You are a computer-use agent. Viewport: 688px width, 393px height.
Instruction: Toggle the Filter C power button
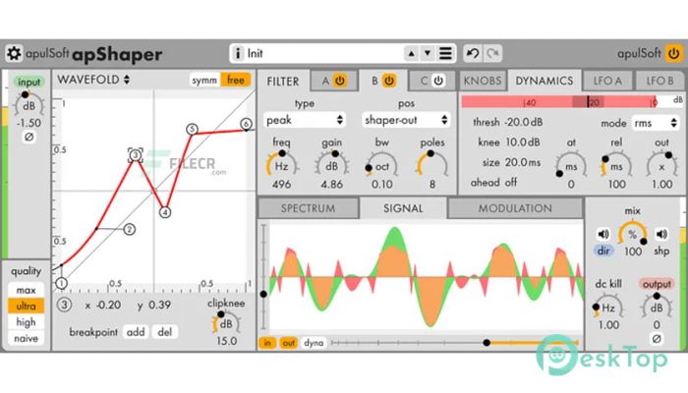[438, 81]
